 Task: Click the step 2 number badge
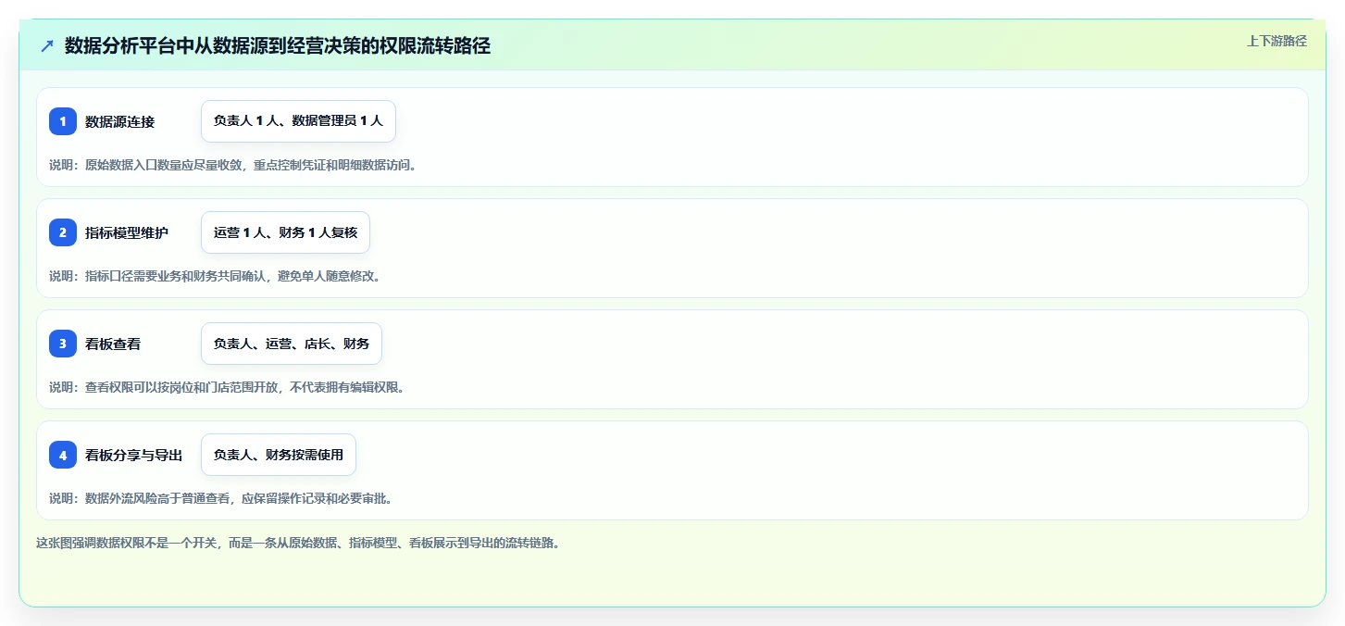coord(63,232)
